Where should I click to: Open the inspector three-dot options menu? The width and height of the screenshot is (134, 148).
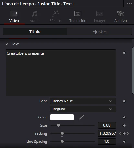click(x=129, y=3)
